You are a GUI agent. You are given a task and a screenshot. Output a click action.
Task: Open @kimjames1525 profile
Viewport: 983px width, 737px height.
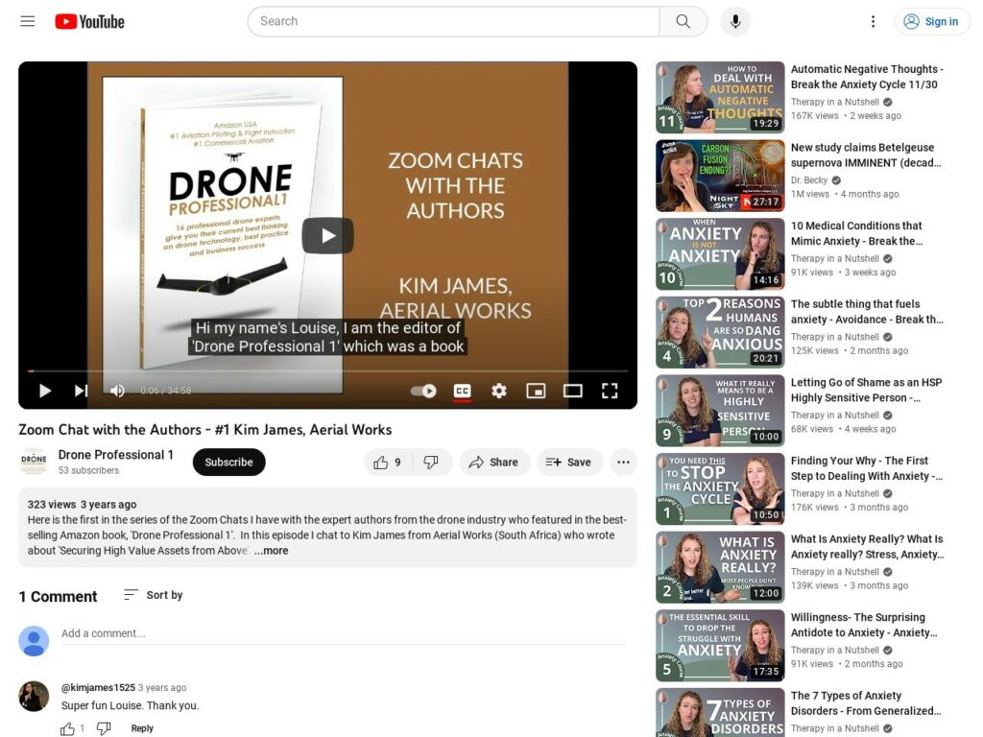99,687
